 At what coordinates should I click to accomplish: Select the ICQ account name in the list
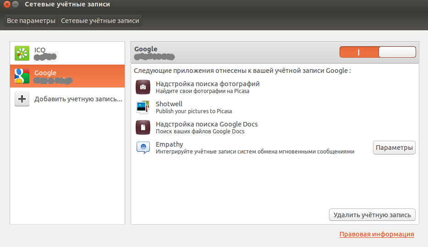(40, 49)
